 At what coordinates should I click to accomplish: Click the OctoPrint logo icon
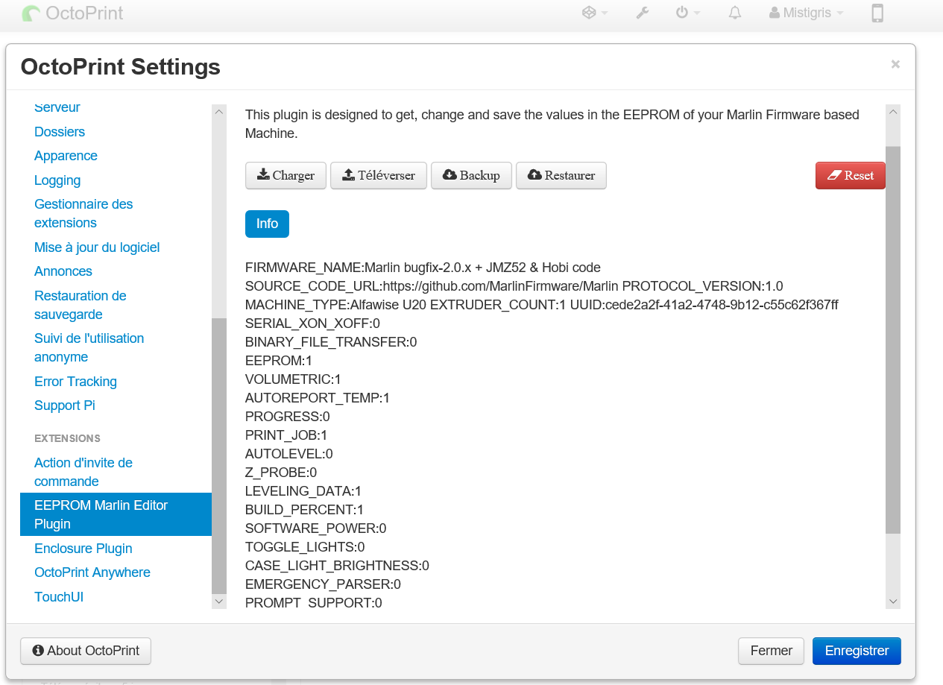coord(31,13)
